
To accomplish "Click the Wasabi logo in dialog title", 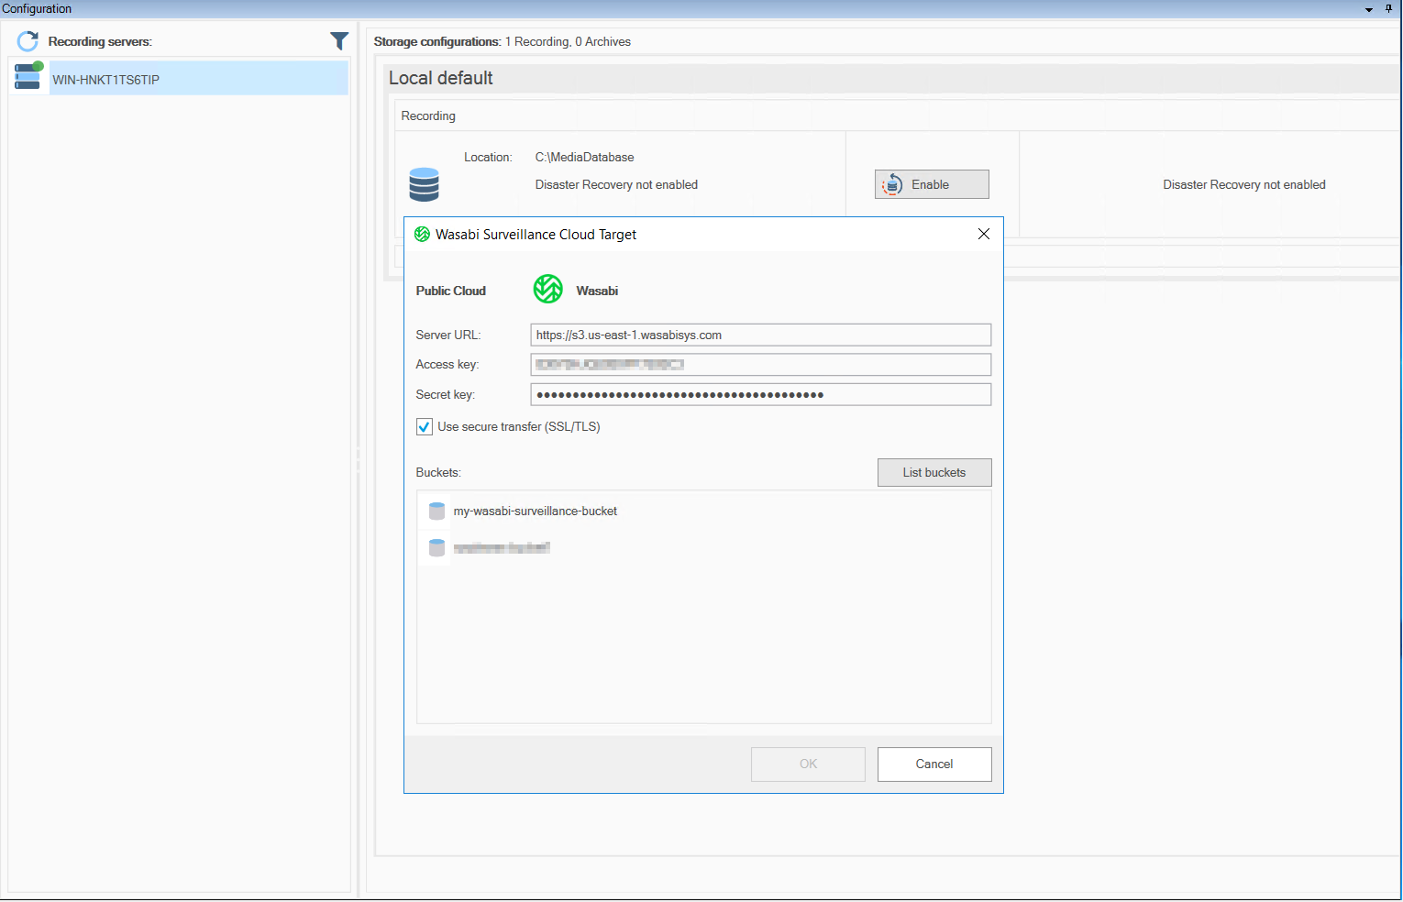I will (x=422, y=234).
